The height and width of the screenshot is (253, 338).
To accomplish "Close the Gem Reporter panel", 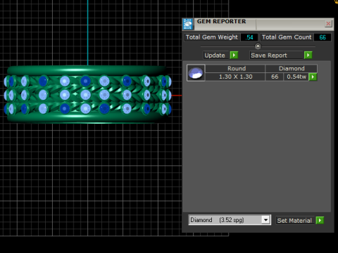I will [328, 23].
